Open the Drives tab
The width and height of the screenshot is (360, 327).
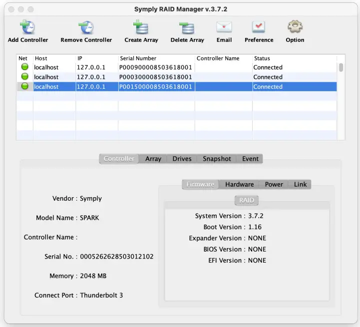coord(182,159)
